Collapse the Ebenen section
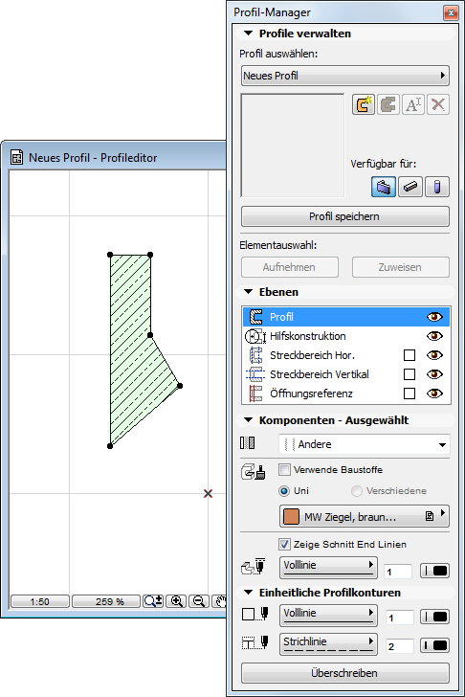465x697 pixels. 248,292
